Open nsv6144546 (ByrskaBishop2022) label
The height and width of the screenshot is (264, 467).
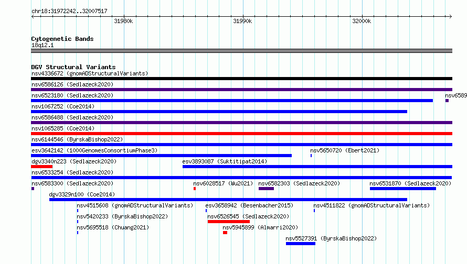(77, 139)
